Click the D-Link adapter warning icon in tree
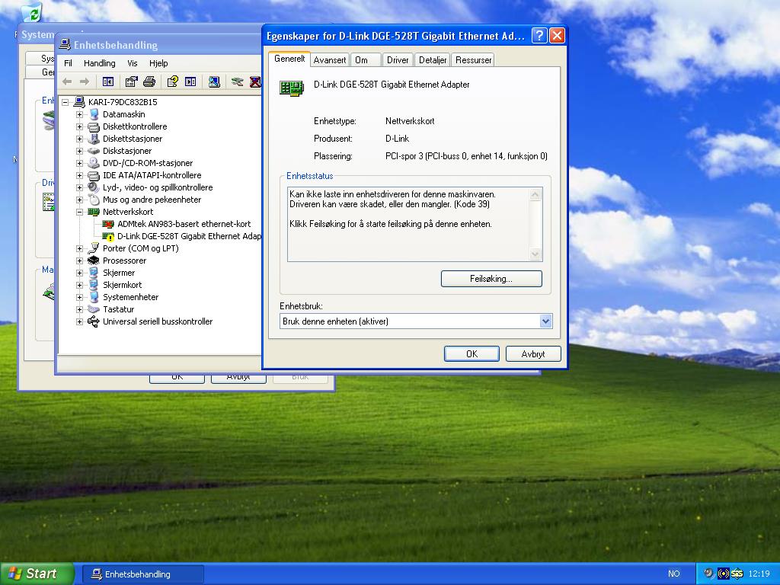Screen dimensions: 780x585 (x=108, y=236)
